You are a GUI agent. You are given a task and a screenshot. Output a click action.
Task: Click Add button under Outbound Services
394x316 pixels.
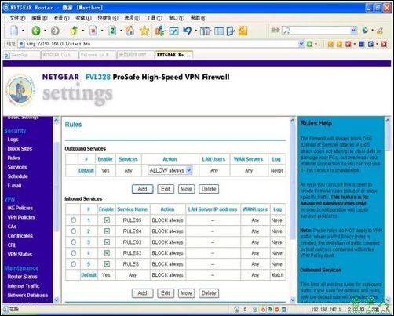click(142, 189)
